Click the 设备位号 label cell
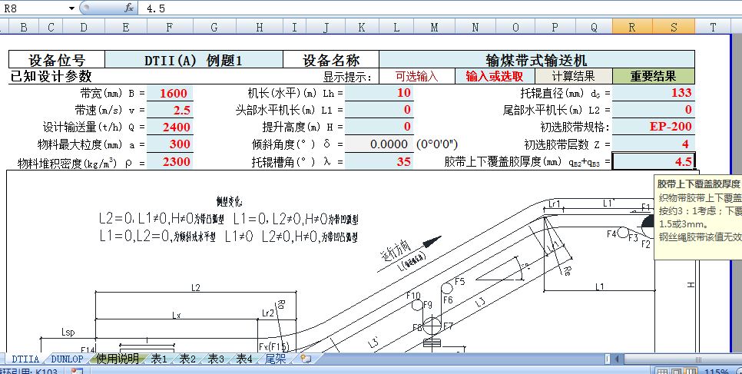This screenshot has height=374, width=742. (57, 60)
